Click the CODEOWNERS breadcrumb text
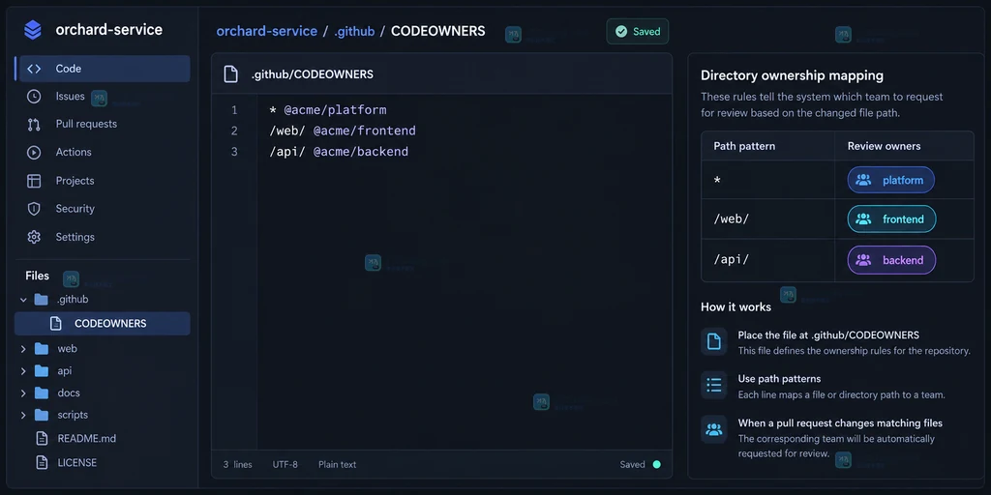 click(438, 31)
